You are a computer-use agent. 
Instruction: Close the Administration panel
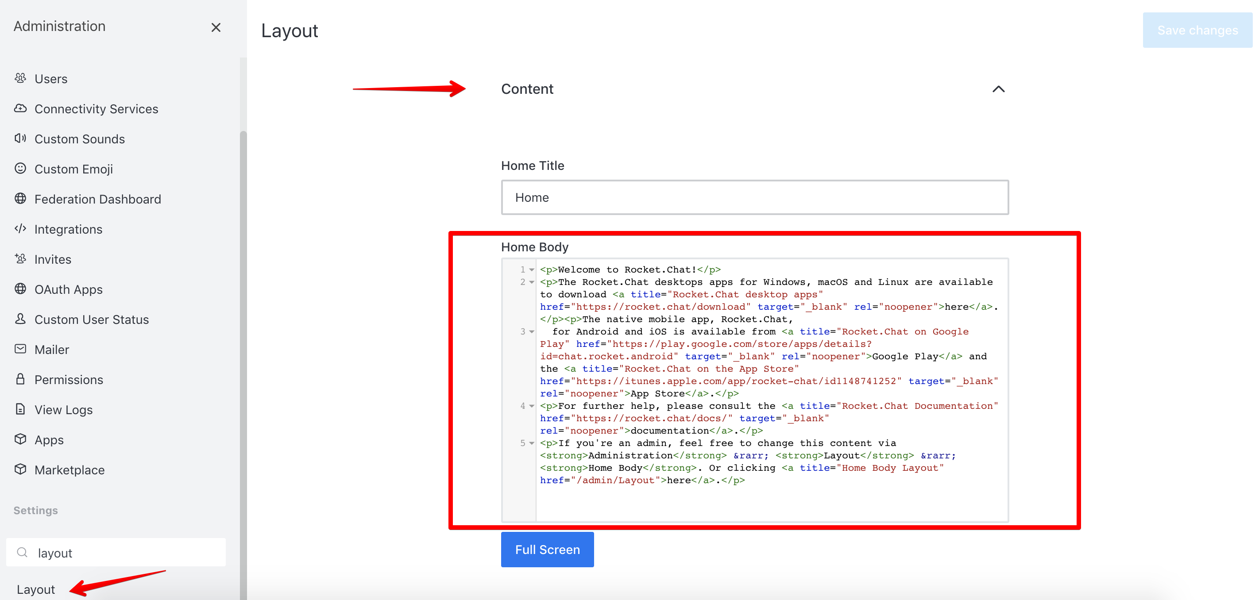[216, 27]
